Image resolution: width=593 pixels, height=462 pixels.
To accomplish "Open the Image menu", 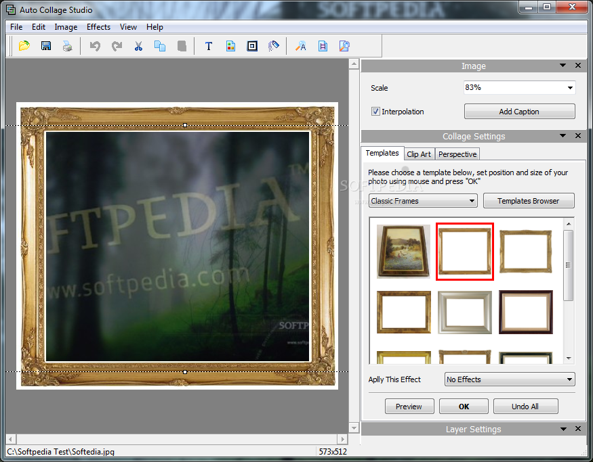I will [66, 27].
